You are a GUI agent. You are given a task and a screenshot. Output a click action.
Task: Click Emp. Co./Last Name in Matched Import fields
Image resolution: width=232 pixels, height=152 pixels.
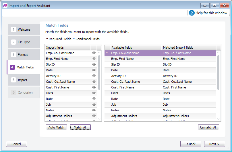click(189, 53)
